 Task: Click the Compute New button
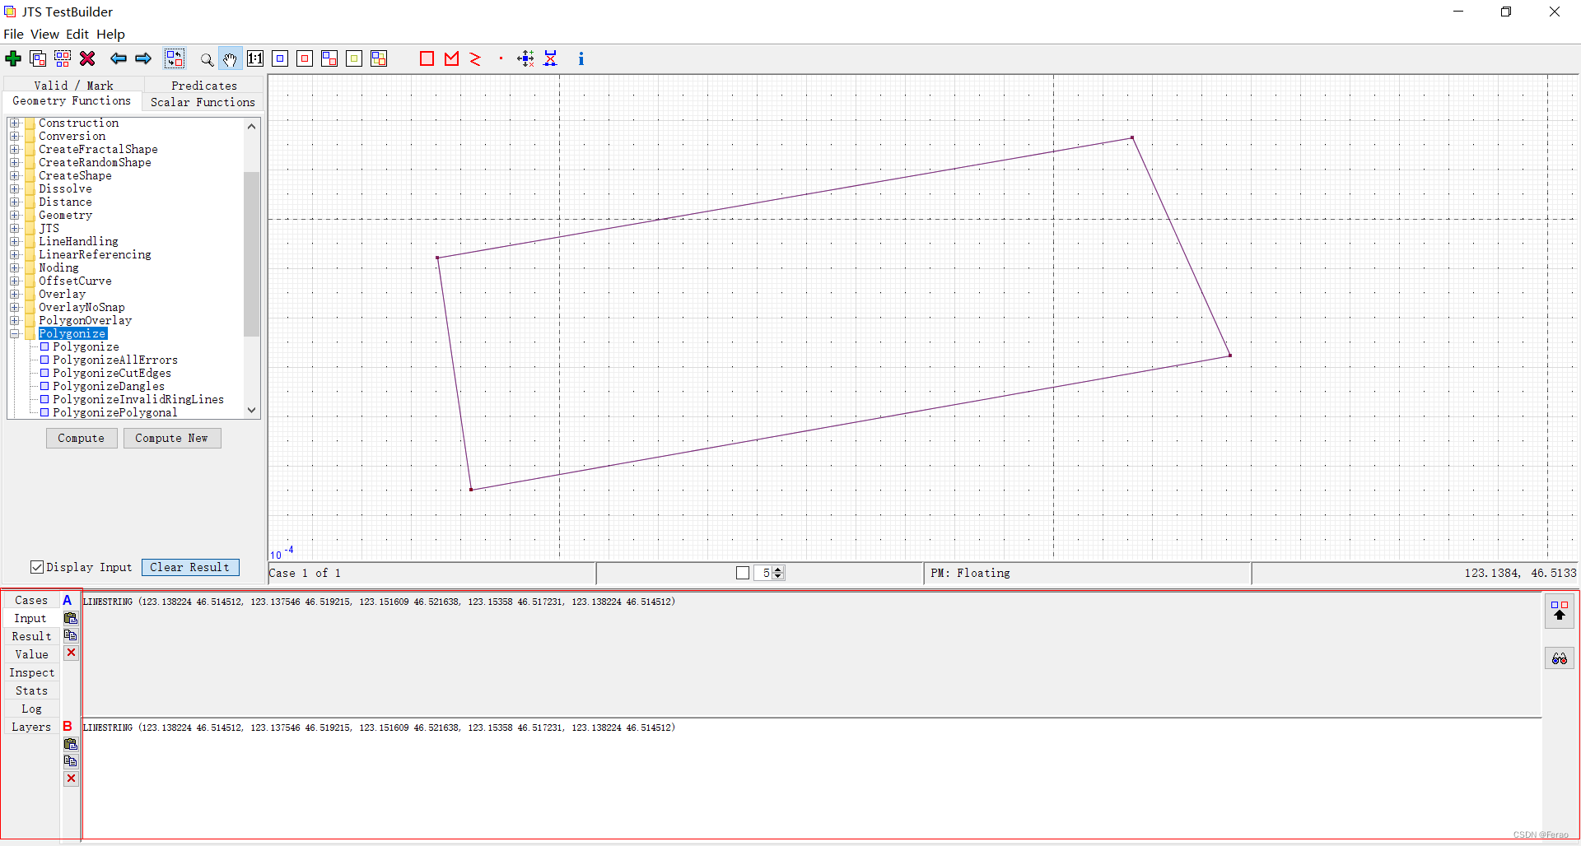[x=172, y=438]
